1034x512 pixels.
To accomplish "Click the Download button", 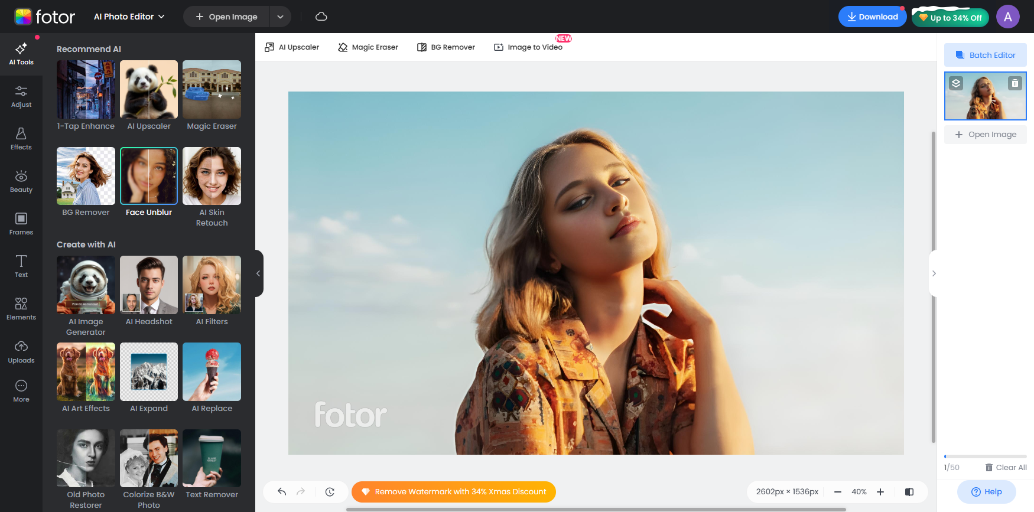I will (873, 17).
